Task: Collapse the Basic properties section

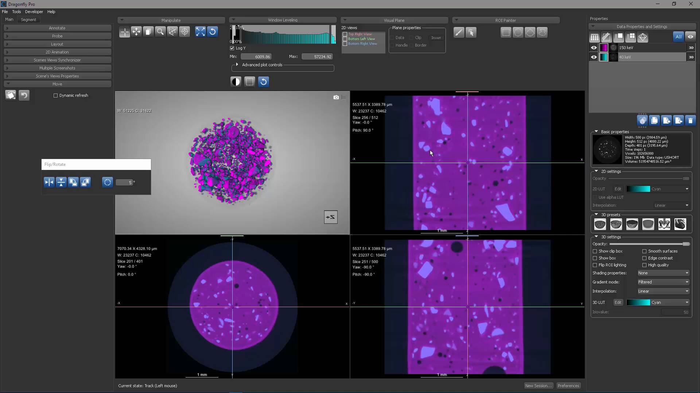Action: pos(596,132)
